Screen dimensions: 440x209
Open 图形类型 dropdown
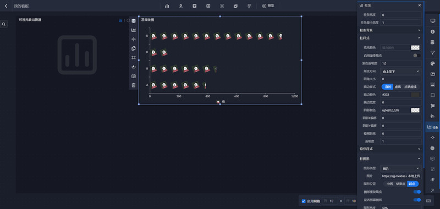pyautogui.click(x=400, y=168)
